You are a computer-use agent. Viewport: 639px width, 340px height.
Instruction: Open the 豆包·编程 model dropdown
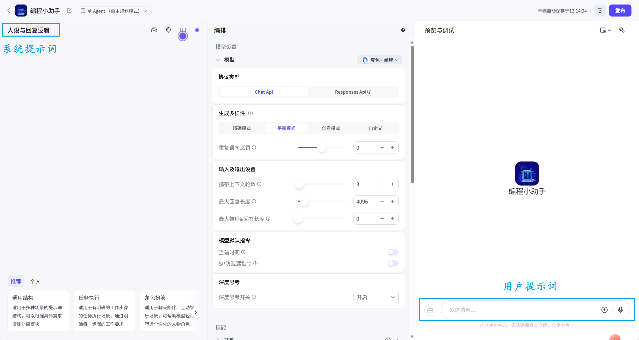coord(379,60)
